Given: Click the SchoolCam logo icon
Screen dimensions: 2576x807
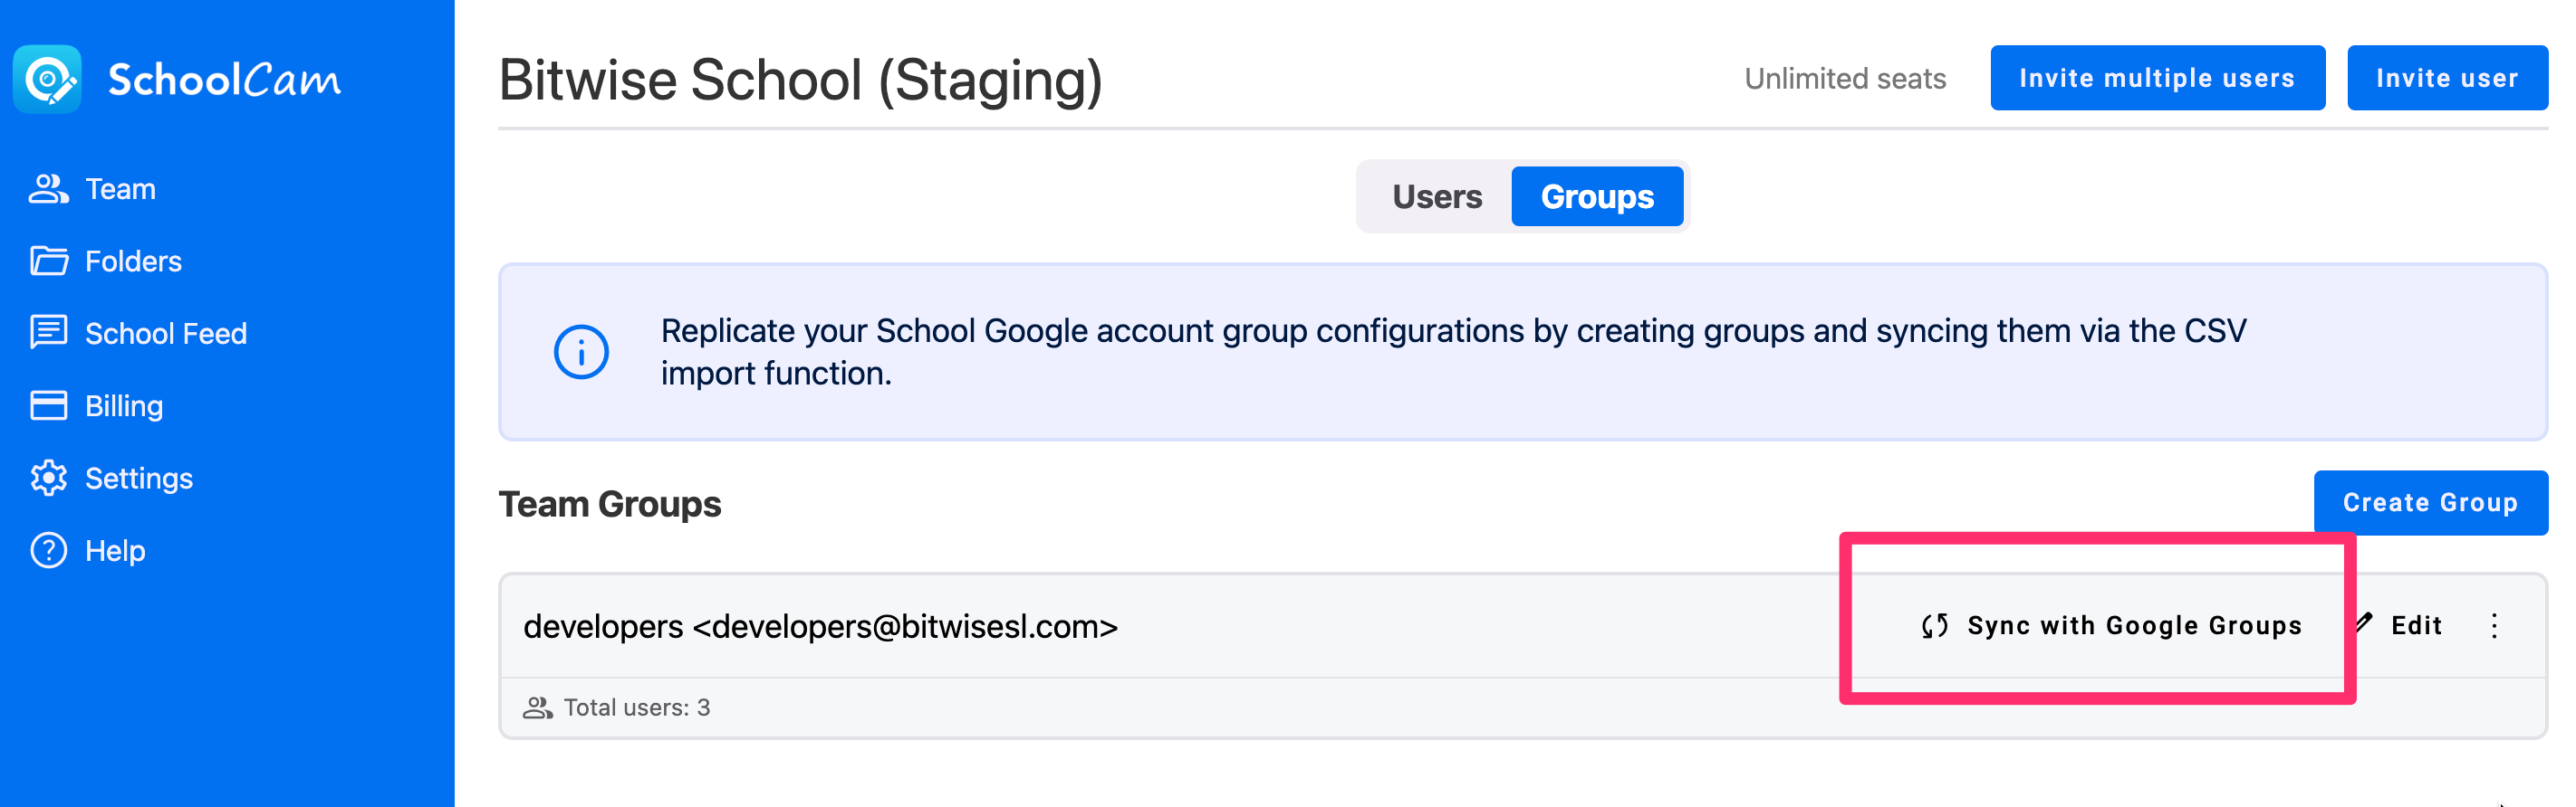Looking at the screenshot, I should (x=47, y=79).
